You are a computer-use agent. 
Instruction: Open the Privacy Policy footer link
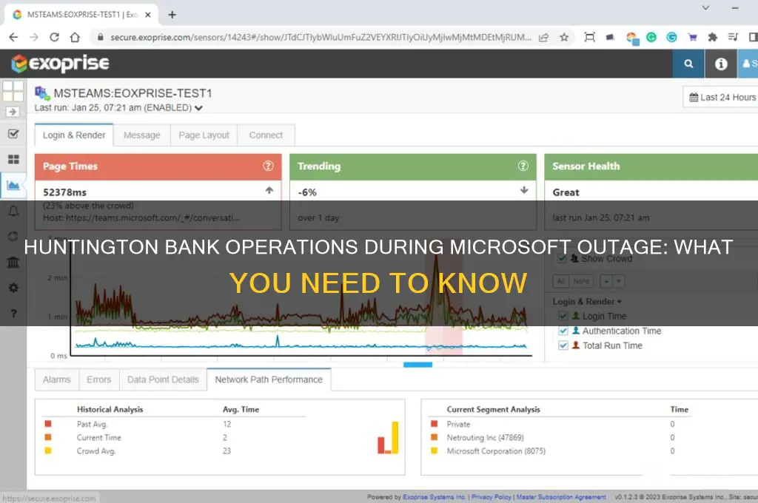492,497
